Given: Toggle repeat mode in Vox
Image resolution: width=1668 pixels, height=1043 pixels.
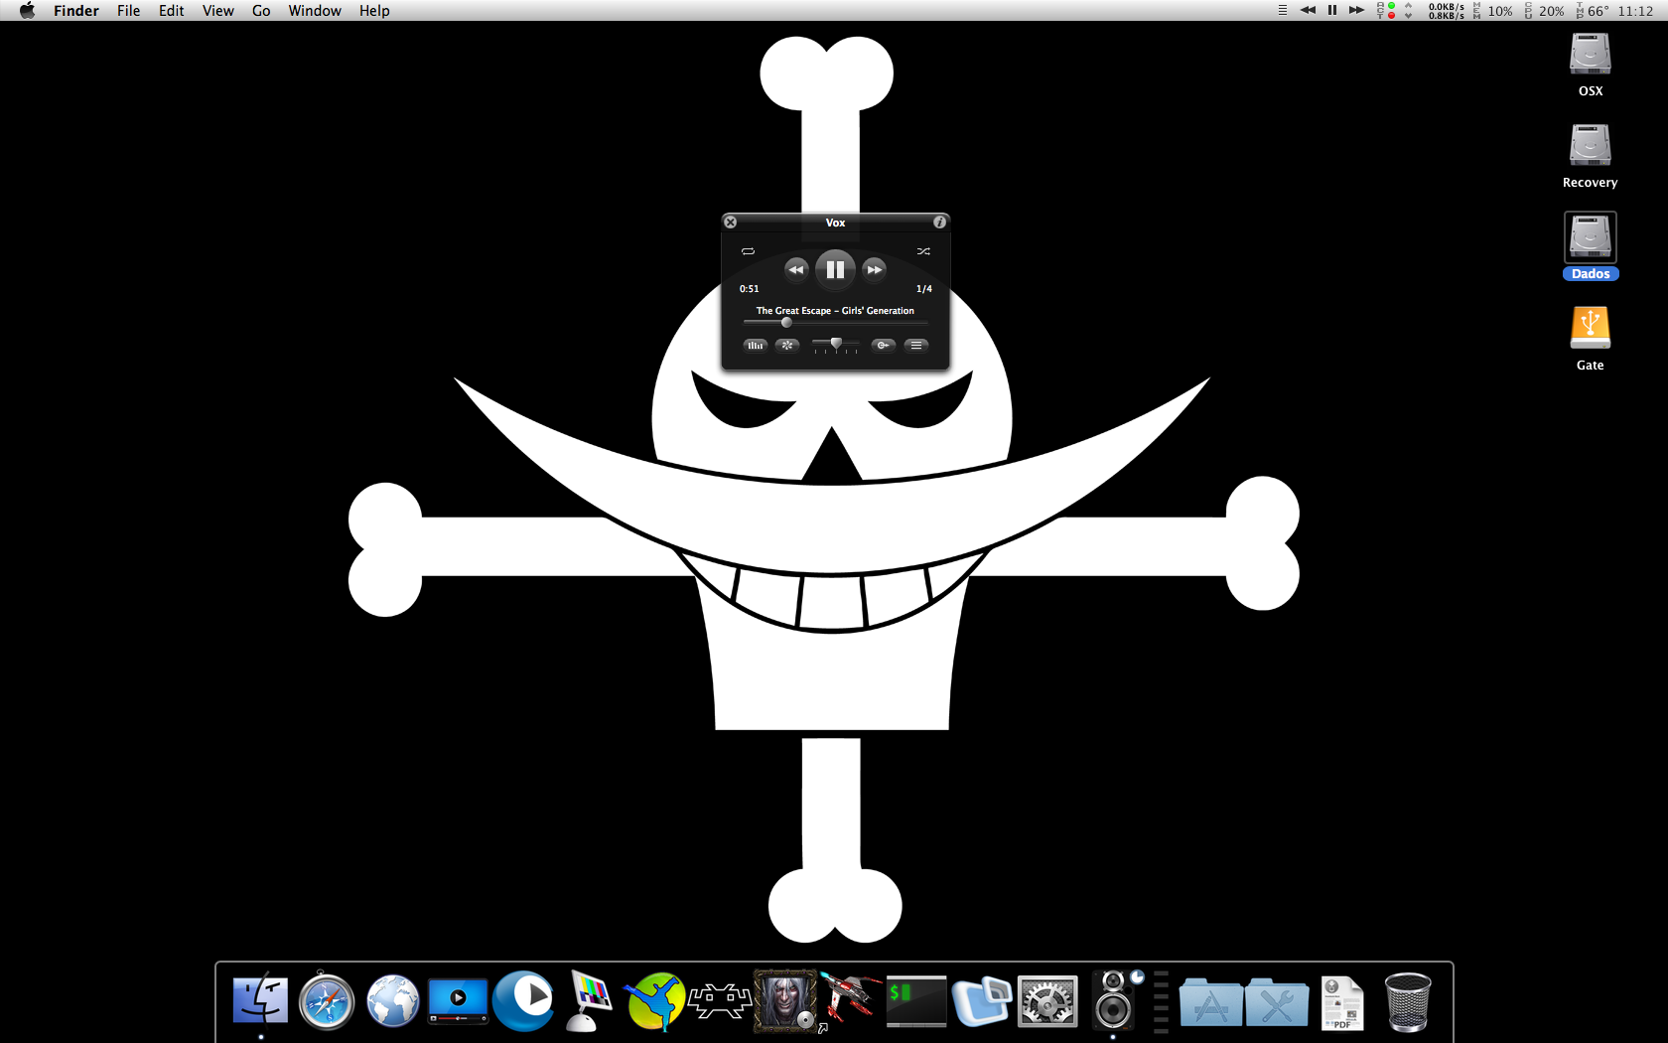Looking at the screenshot, I should pyautogui.click(x=748, y=251).
